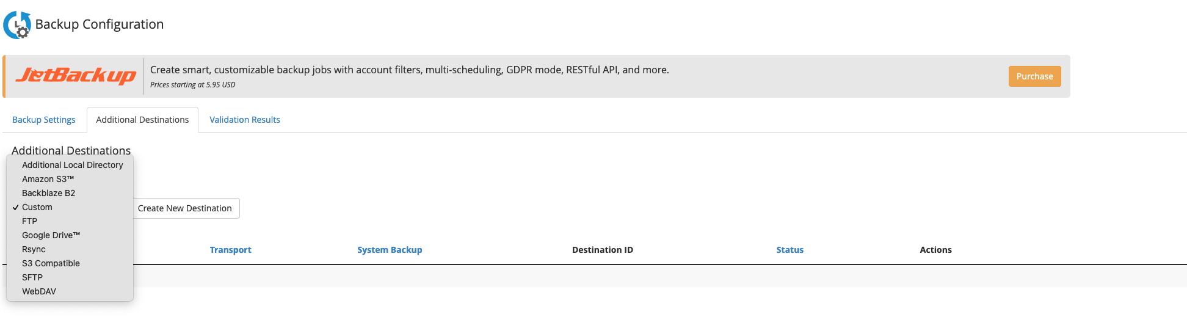1187x328 pixels.
Task: Sort table by Transport column
Action: pos(230,250)
